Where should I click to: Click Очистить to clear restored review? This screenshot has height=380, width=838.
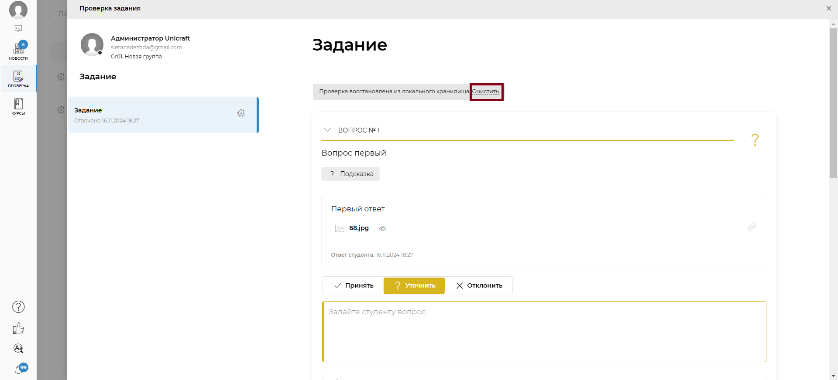pos(486,92)
